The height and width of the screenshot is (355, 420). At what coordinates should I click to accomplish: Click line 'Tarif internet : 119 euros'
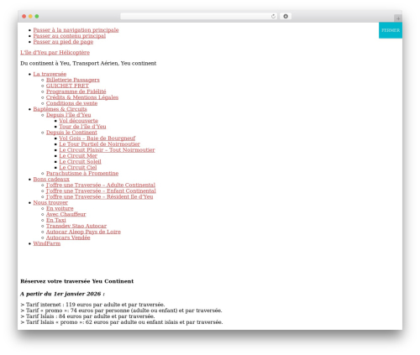tap(92, 305)
